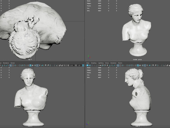Toggle Multisample Anti-aliasing in front panel toolbar
170x128 pixels.
[50, 65]
